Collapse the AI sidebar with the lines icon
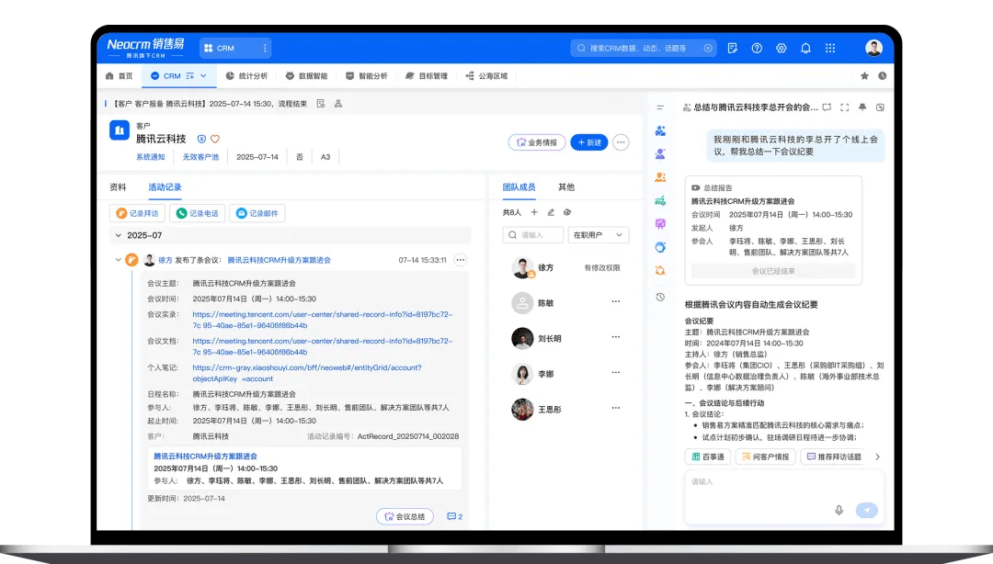Viewport: 993px width, 564px height. pos(660,107)
